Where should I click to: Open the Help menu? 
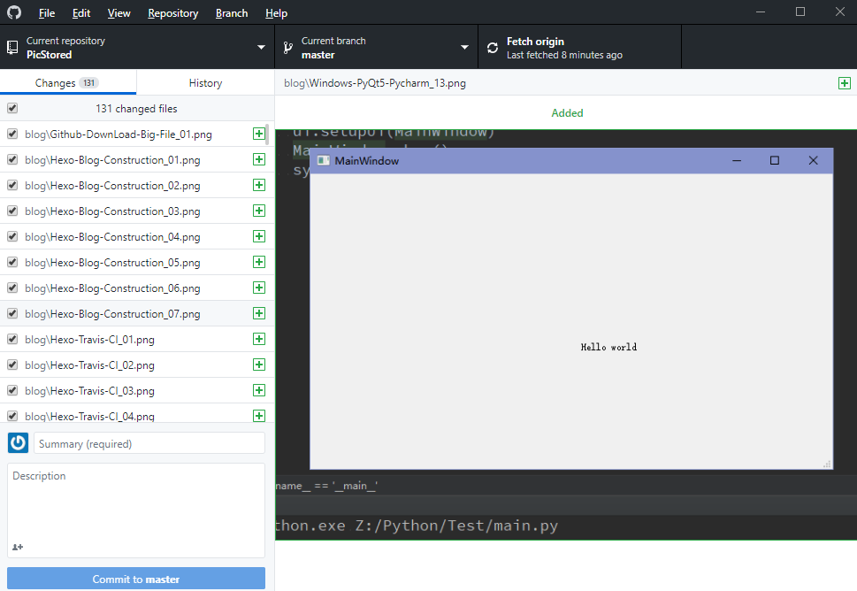[277, 13]
